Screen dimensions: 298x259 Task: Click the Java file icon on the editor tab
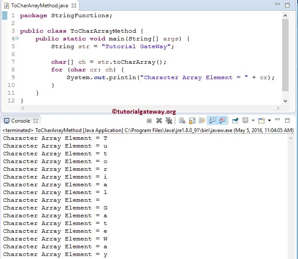pyautogui.click(x=6, y=6)
